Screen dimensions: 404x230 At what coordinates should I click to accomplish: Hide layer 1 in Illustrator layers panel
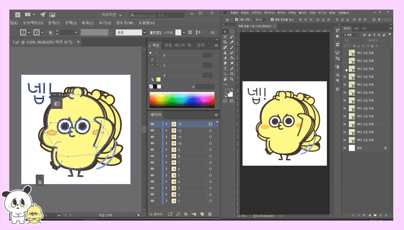pos(152,201)
